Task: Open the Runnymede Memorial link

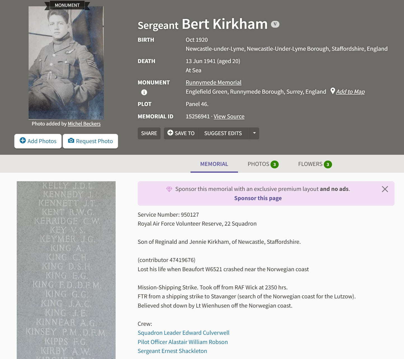Action: click(x=213, y=83)
